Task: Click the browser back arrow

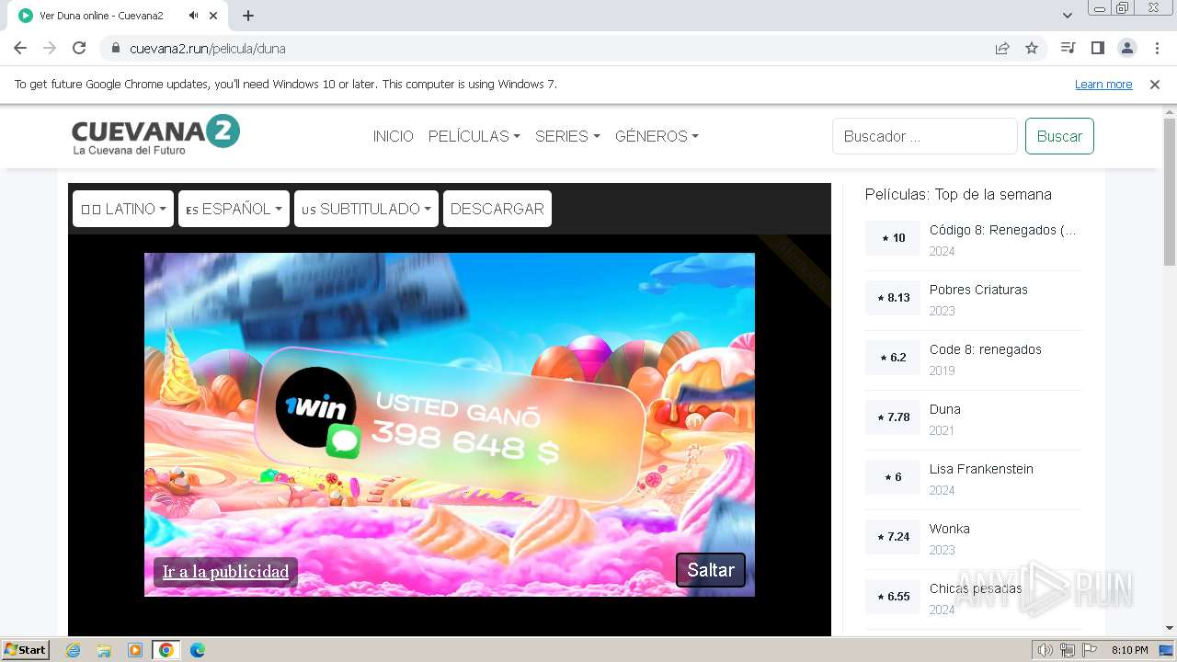Action: (20, 48)
